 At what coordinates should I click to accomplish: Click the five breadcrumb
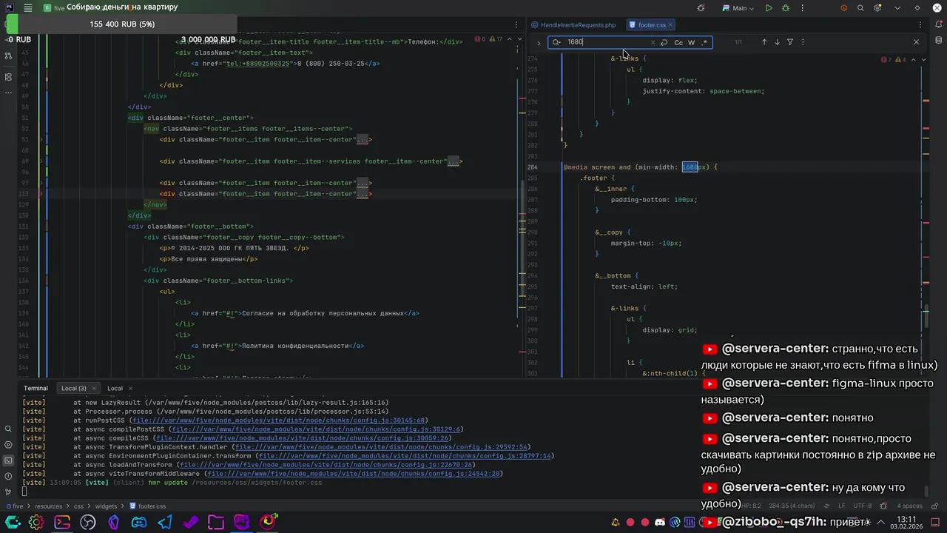coord(16,506)
